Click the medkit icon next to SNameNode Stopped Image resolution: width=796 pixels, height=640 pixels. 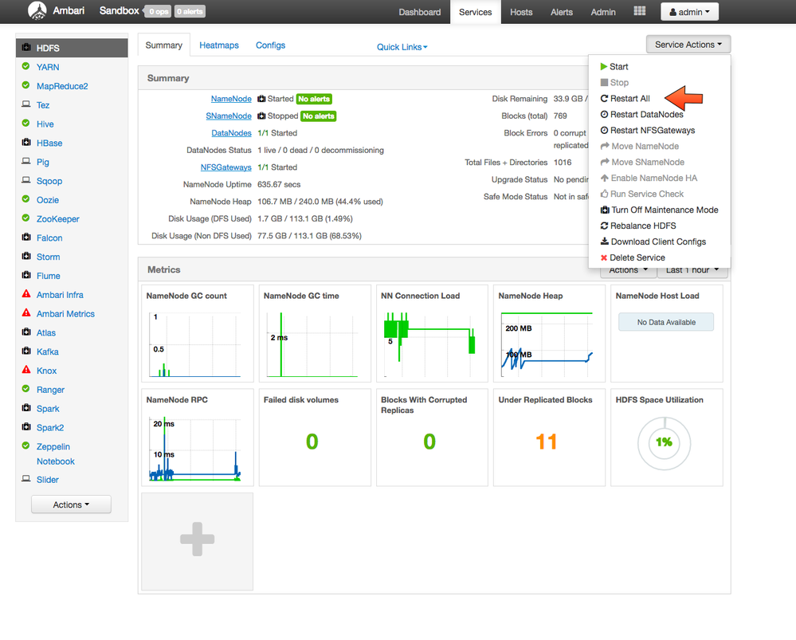coord(261,116)
